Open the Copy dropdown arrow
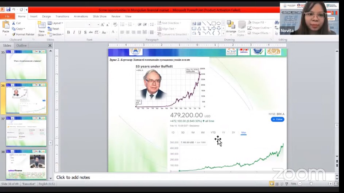344x193 pixels. [x=24, y=29]
